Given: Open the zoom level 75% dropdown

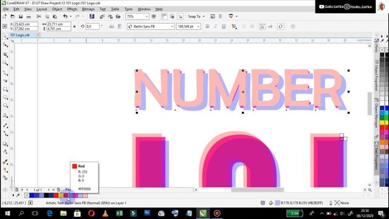Looking at the screenshot, I should (146, 16).
